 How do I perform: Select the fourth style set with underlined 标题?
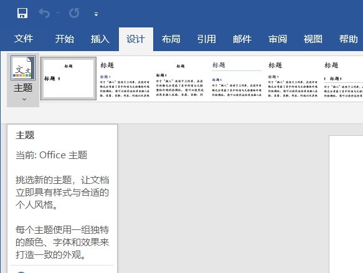click(237, 79)
